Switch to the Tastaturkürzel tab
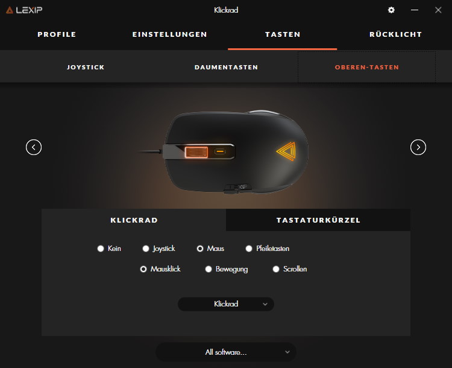This screenshot has width=452, height=368. pyautogui.click(x=318, y=220)
